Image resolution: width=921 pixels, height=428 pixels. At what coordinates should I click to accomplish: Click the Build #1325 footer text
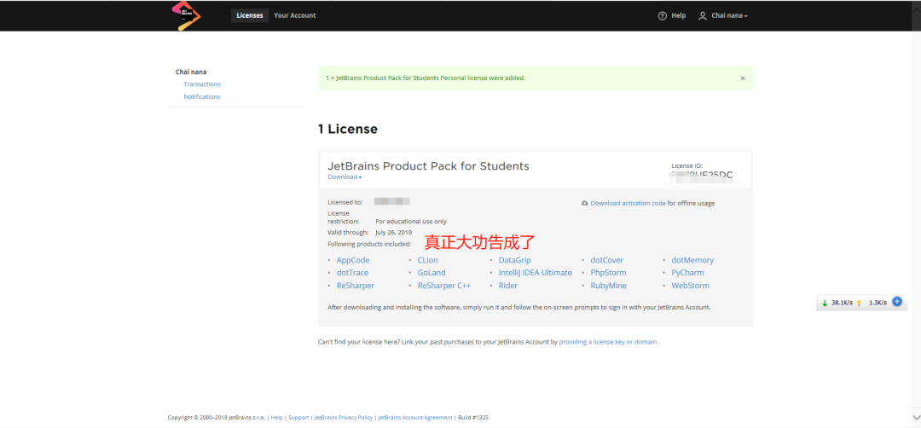coord(472,418)
